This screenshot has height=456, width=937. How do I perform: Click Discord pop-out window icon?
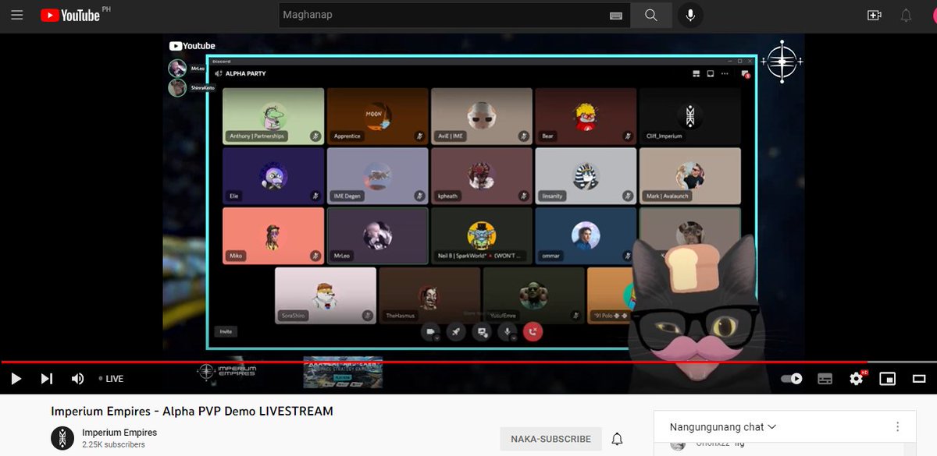[x=710, y=74]
